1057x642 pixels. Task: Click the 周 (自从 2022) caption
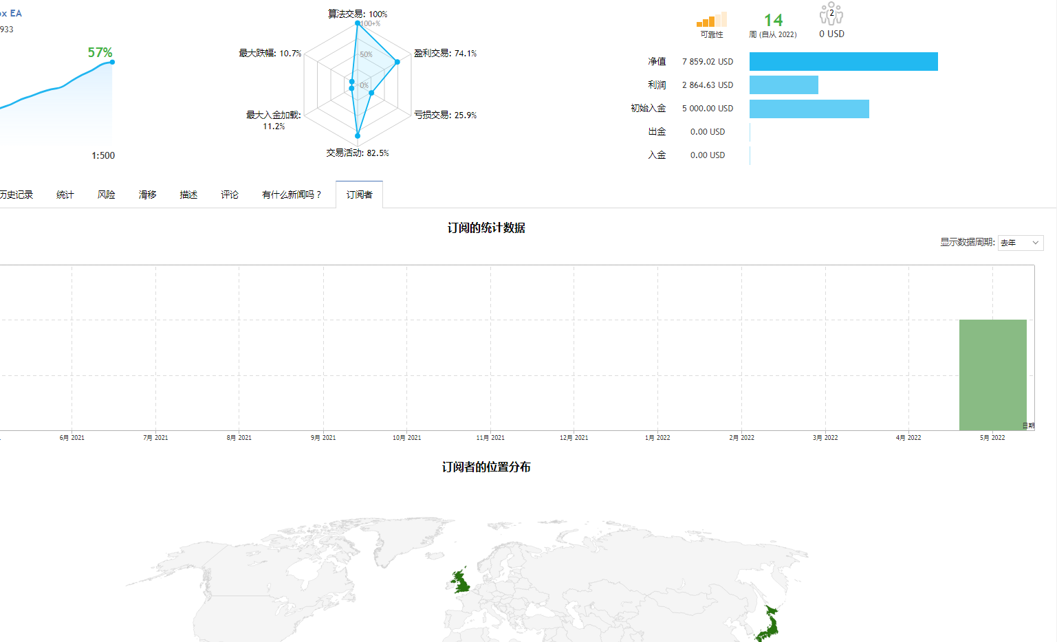click(773, 34)
